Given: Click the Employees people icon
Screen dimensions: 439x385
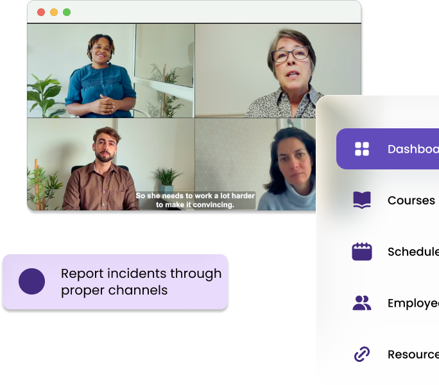Looking at the screenshot, I should 362,303.
